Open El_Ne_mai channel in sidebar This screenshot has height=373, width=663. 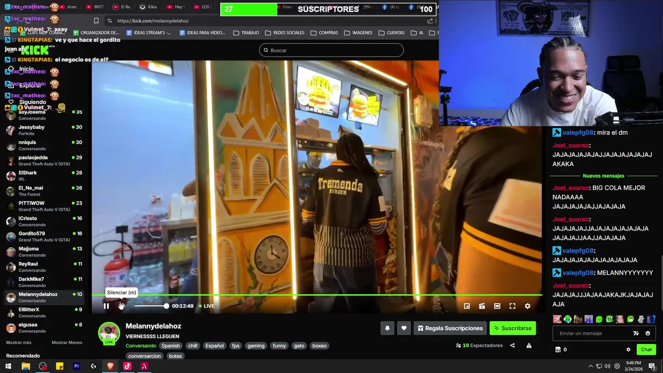click(44, 191)
